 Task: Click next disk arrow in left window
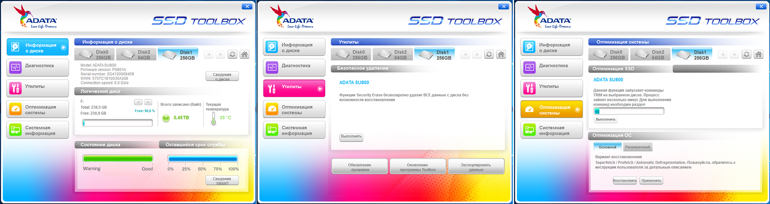pos(220,55)
